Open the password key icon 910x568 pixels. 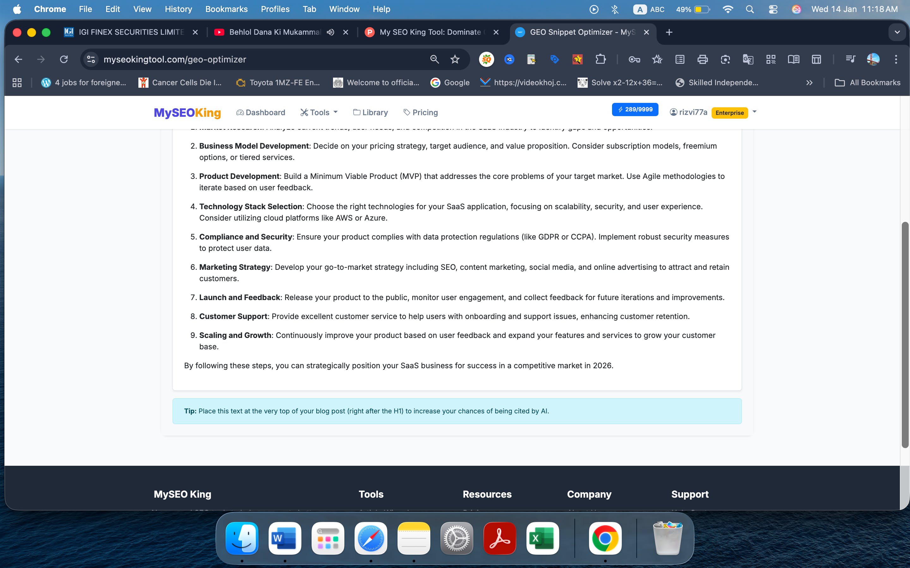(x=634, y=59)
